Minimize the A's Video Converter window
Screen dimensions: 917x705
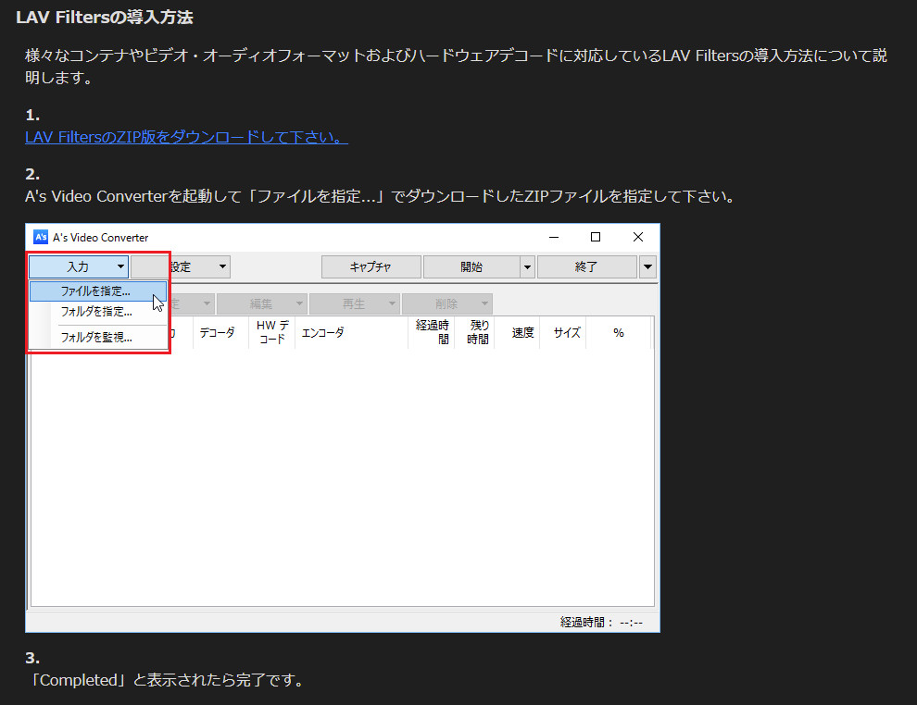coord(553,237)
